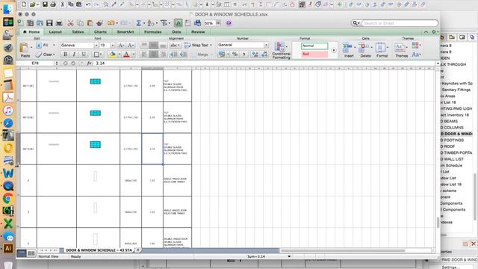Screen dimensions: 478x269
Task: Click the fill color paint bucket
Action: pos(112,55)
